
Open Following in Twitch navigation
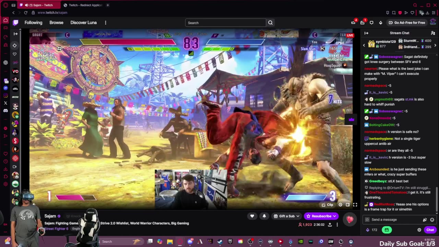[x=33, y=23]
